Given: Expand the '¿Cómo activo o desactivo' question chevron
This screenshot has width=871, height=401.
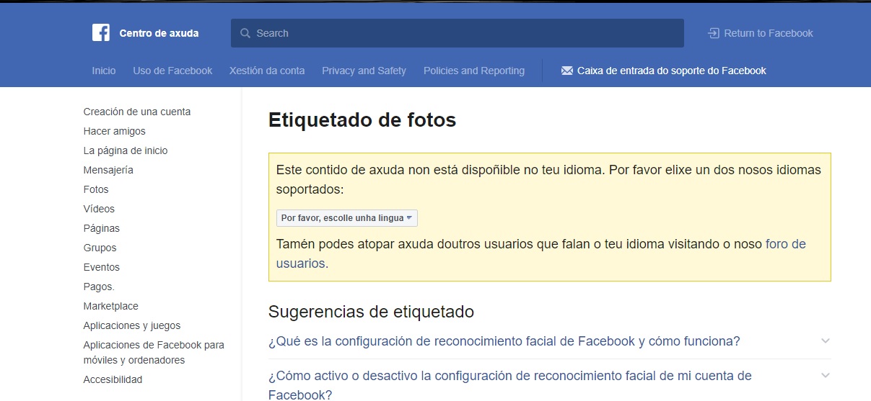Looking at the screenshot, I should (x=826, y=376).
